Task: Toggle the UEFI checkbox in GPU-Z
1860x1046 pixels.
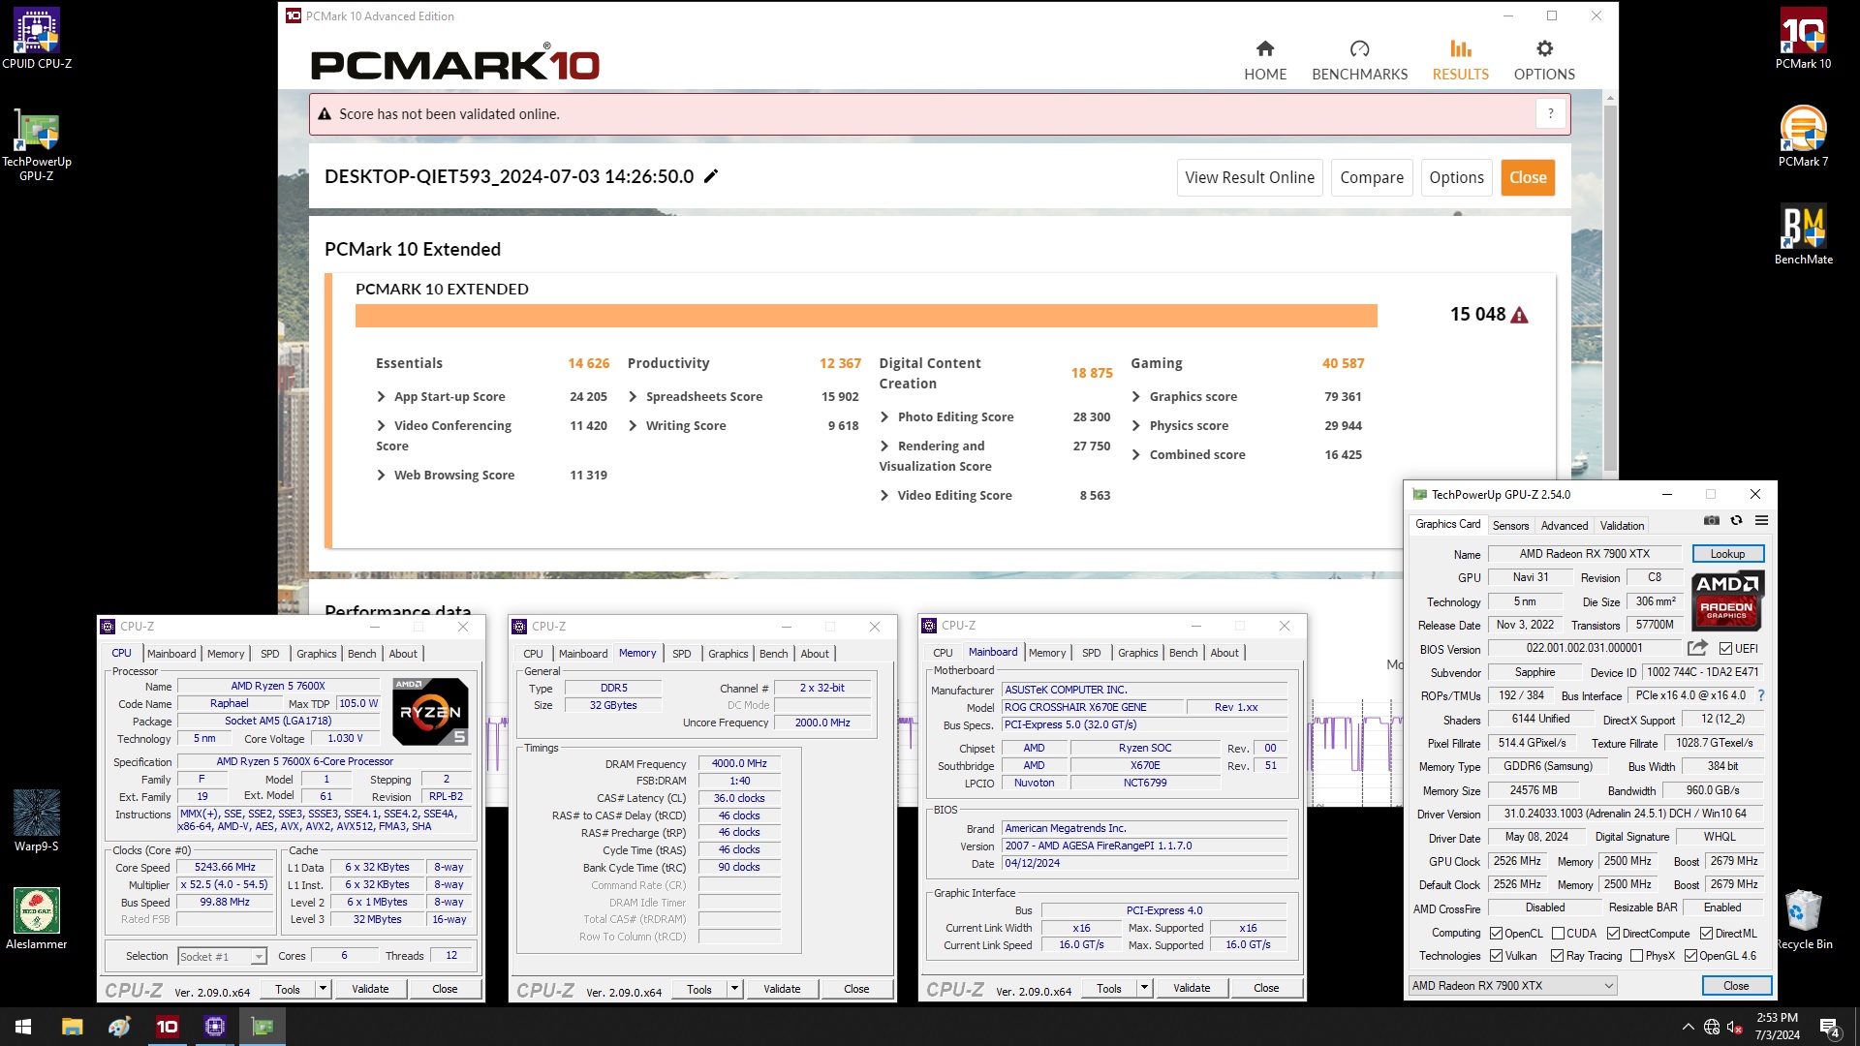Action: pyautogui.click(x=1725, y=648)
